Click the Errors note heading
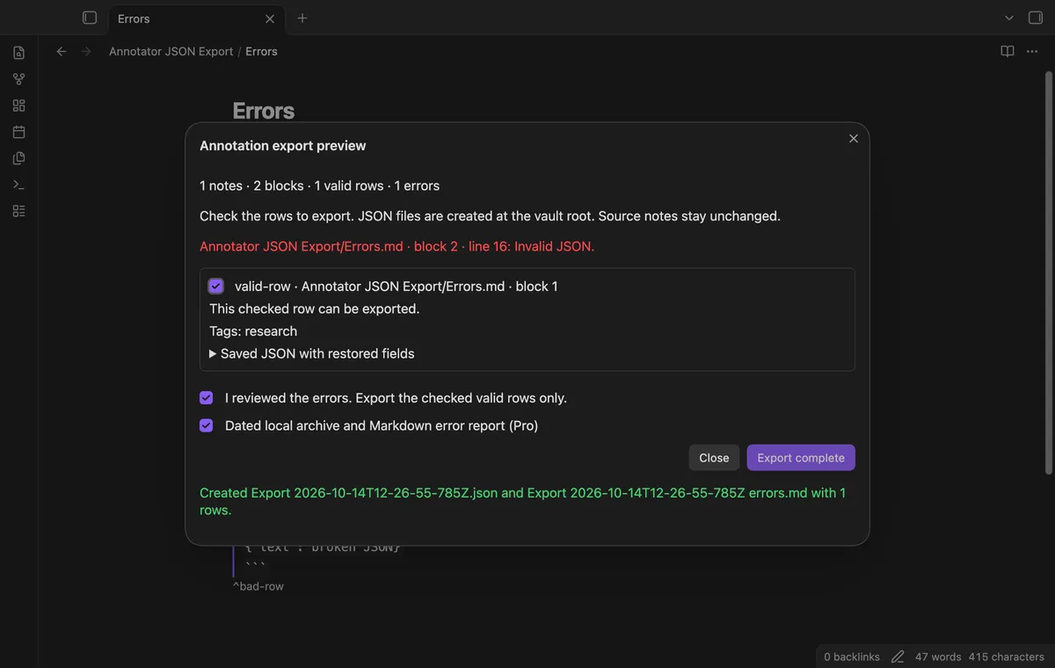Viewport: 1055px width, 668px height. click(264, 112)
